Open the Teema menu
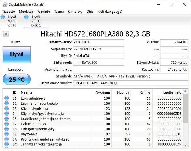 point(59,12)
